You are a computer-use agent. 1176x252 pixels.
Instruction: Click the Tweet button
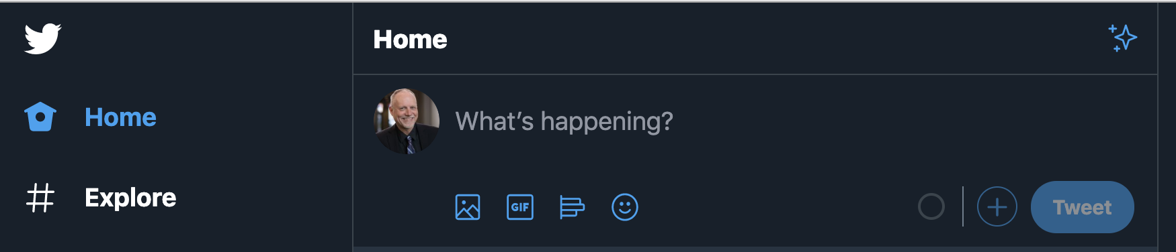tap(1083, 207)
